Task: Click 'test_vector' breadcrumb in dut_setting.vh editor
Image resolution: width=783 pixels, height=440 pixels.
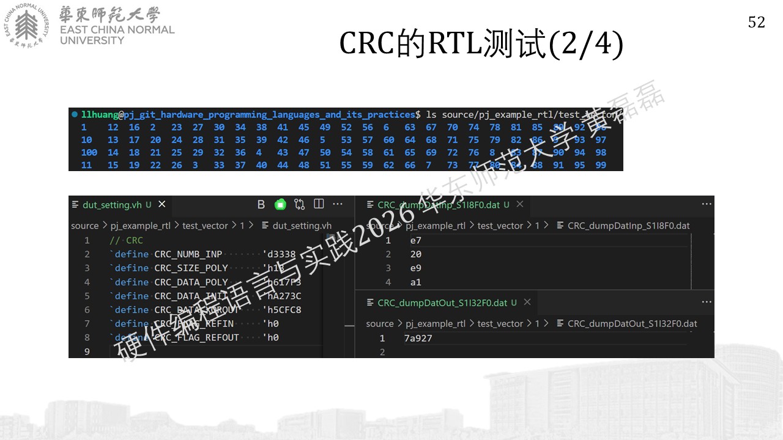Action: (x=205, y=226)
